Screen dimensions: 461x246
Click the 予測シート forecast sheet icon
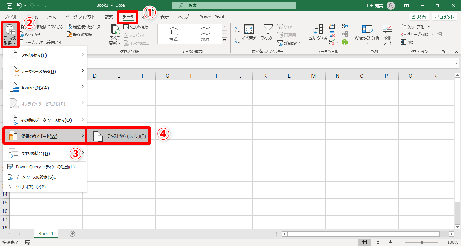(387, 34)
